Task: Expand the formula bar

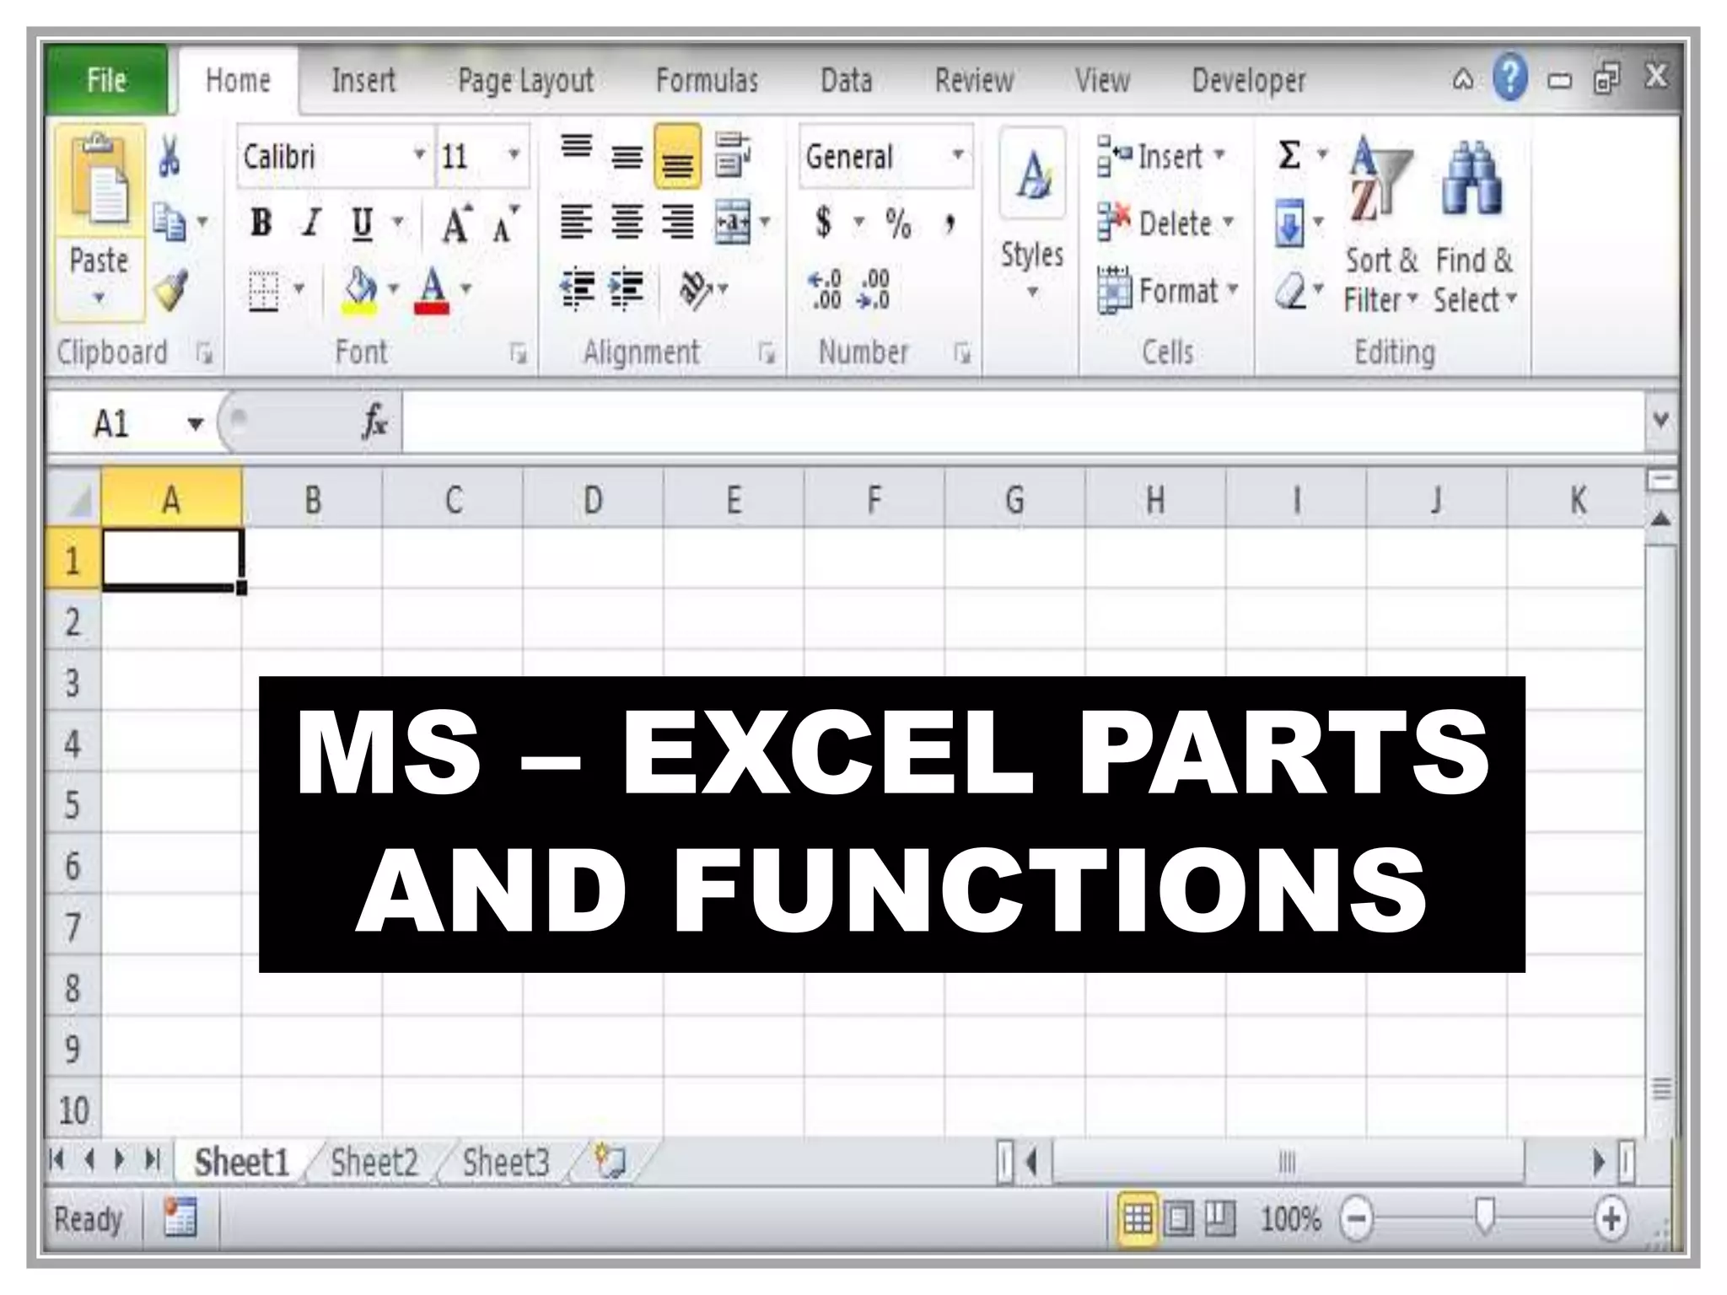Action: [1660, 420]
